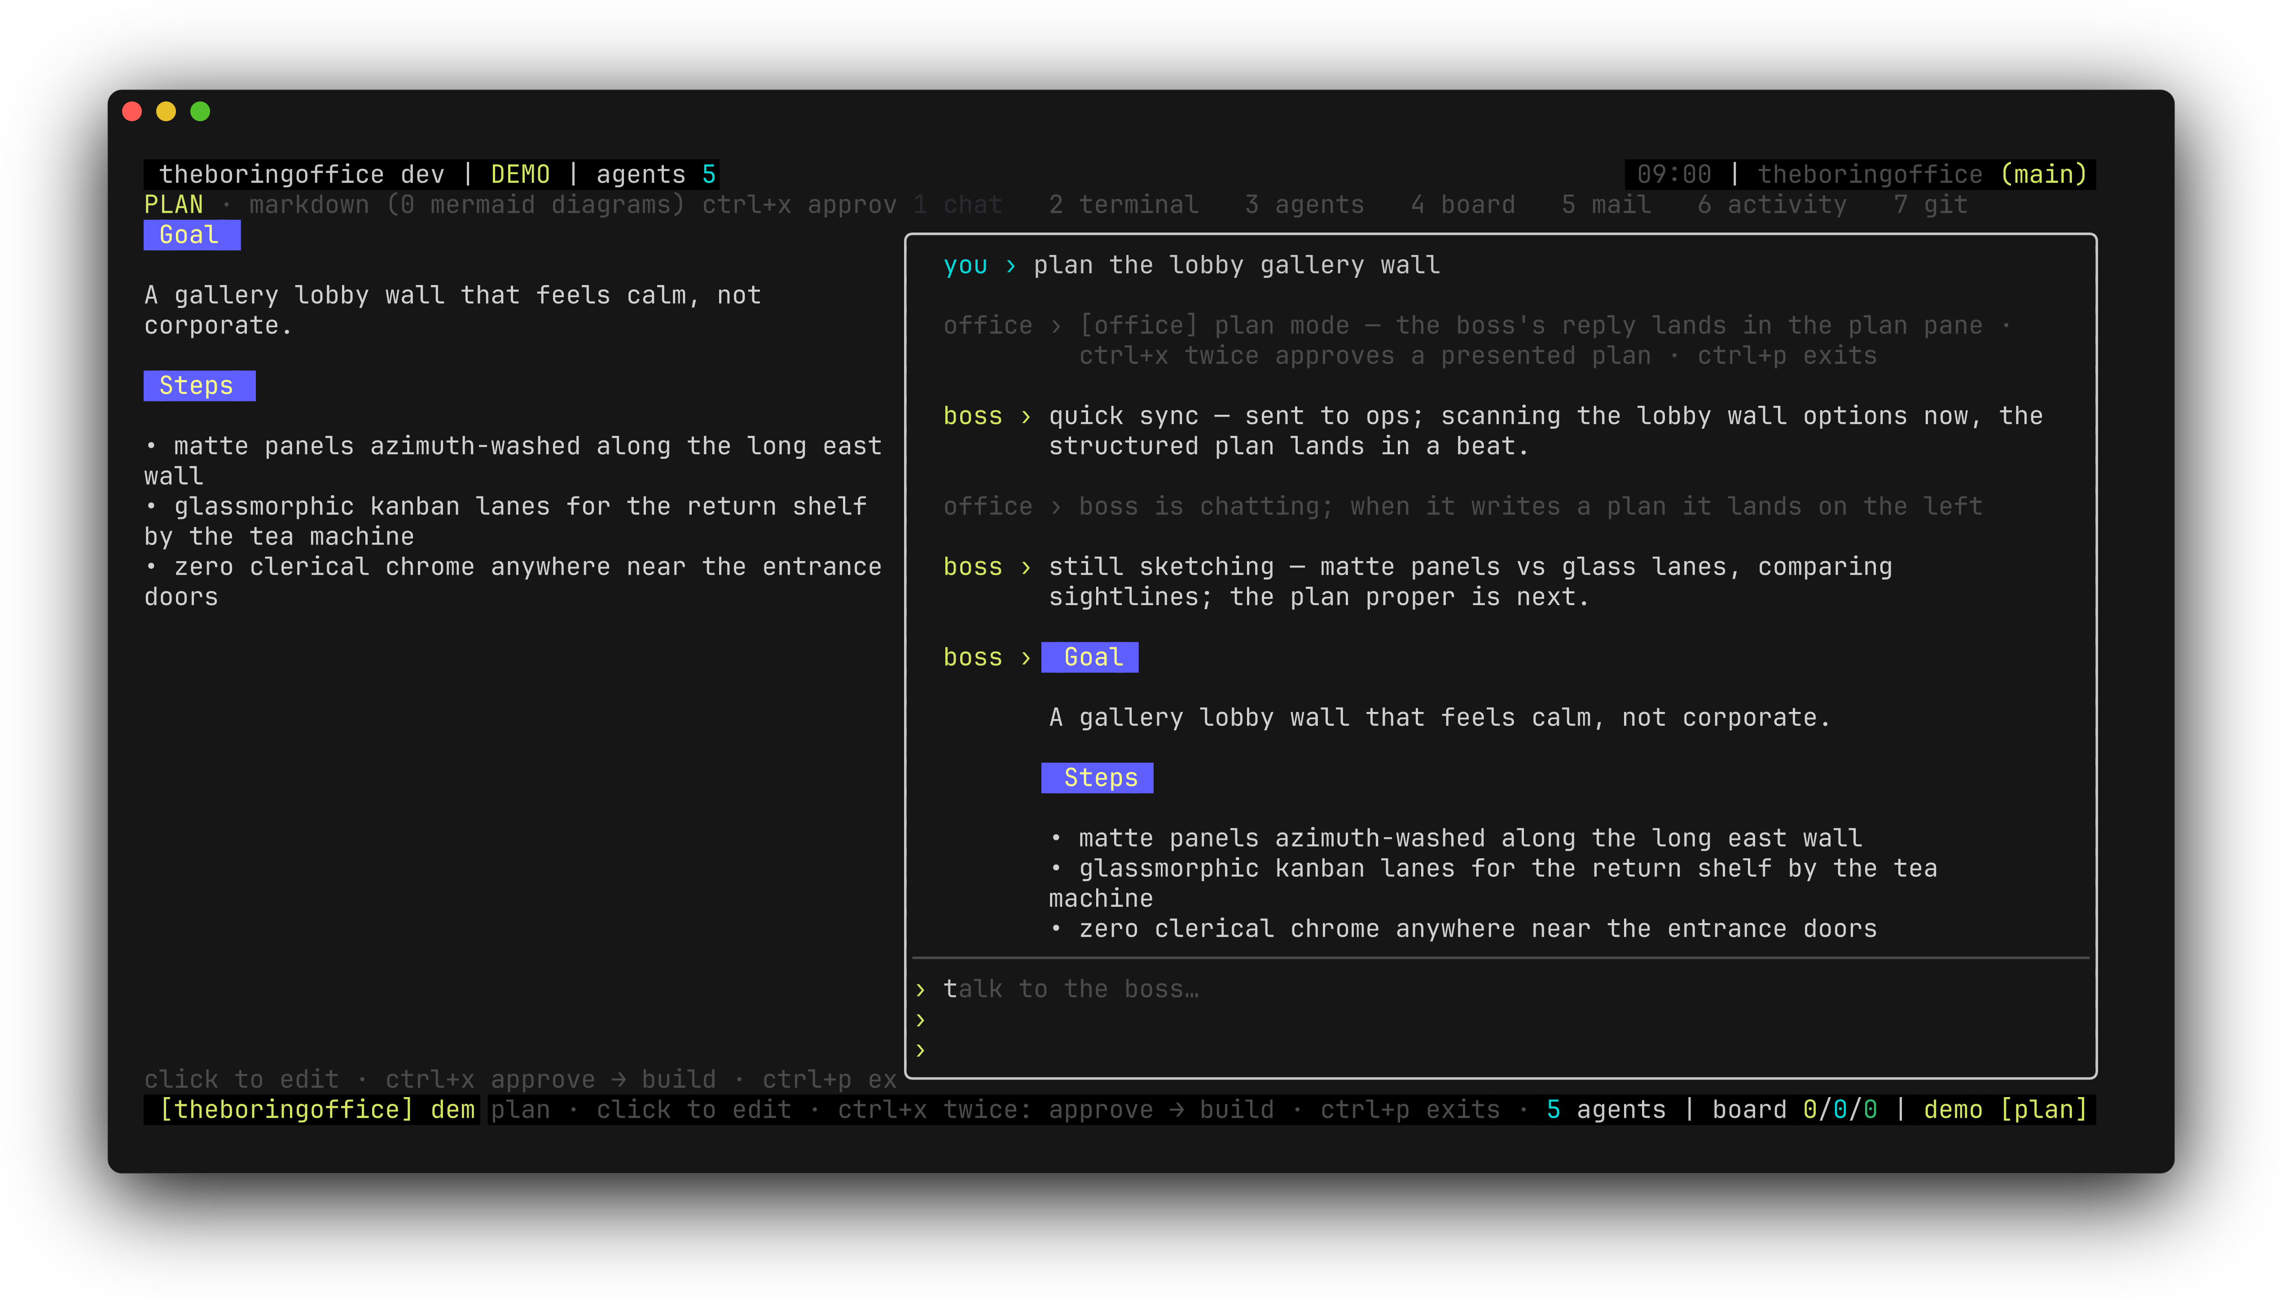Click the Goal heading in the plan pane
Viewport: 2283px width, 1300px height.
[x=192, y=235]
